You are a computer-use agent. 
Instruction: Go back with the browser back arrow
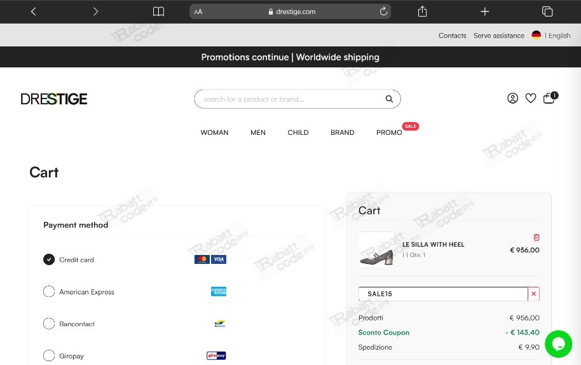coord(33,11)
